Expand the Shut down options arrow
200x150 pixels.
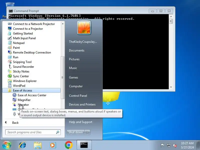click(87, 132)
